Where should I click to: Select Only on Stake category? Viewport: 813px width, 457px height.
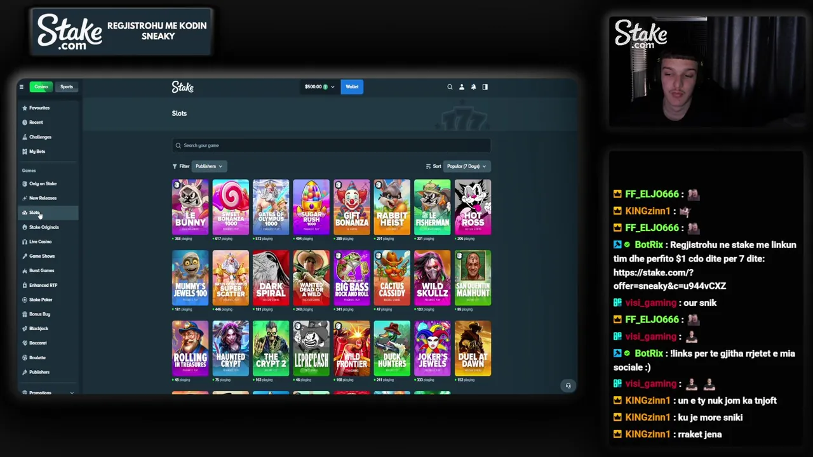click(48, 183)
